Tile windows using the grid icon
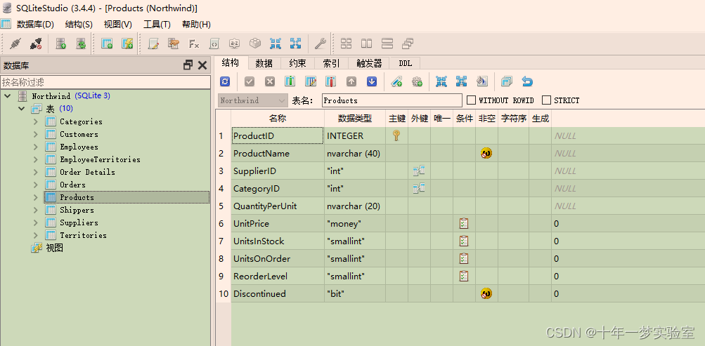This screenshot has width=705, height=346. coord(347,44)
